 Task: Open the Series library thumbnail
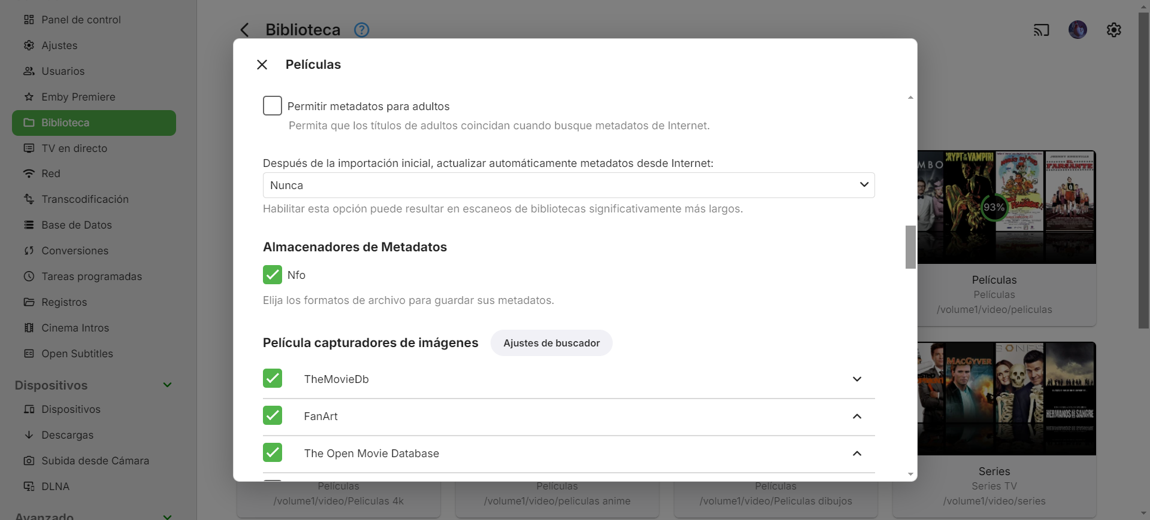click(1006, 399)
